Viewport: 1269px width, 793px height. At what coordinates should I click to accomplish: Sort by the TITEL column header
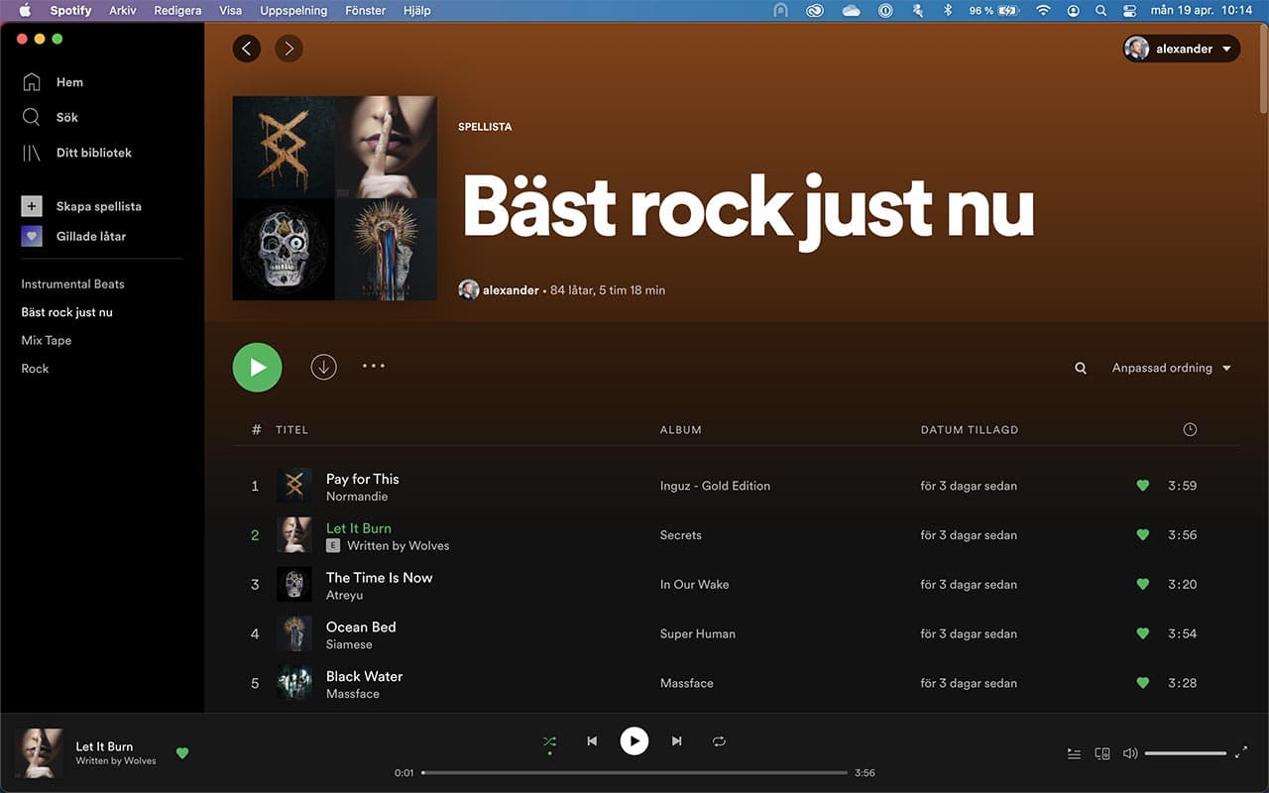tap(291, 429)
